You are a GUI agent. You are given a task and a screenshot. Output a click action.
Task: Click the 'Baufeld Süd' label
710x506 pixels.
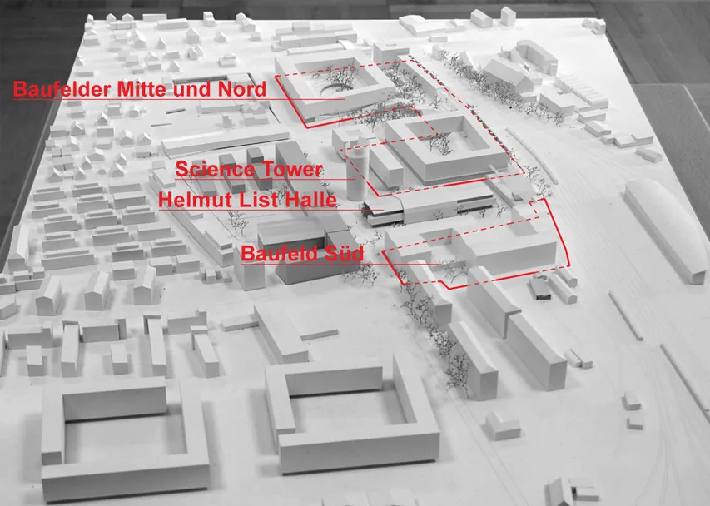point(302,254)
